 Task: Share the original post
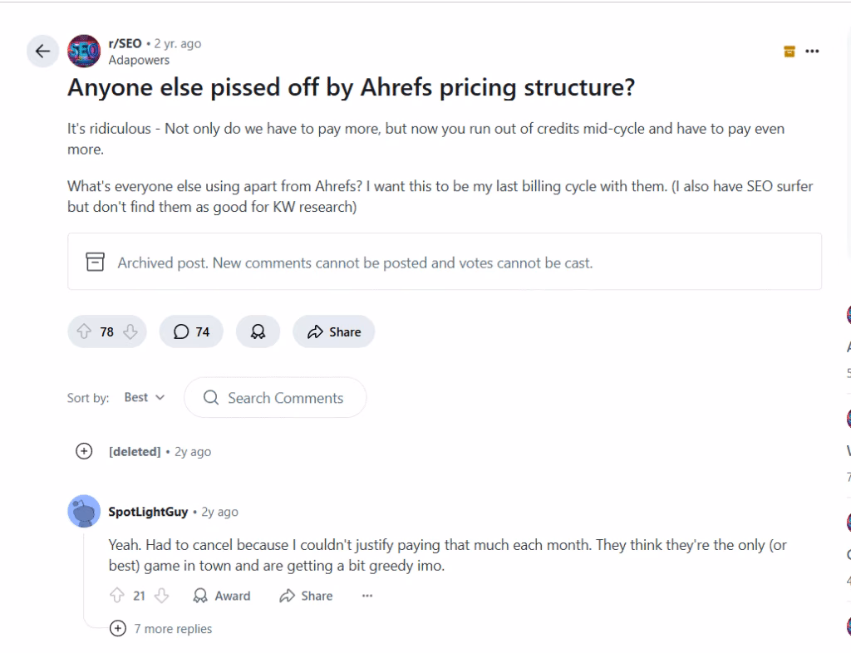[333, 331]
